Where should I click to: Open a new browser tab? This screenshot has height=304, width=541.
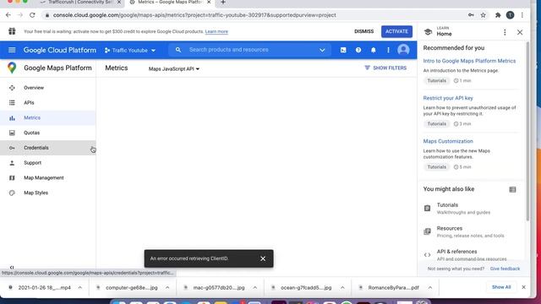tap(223, 3)
